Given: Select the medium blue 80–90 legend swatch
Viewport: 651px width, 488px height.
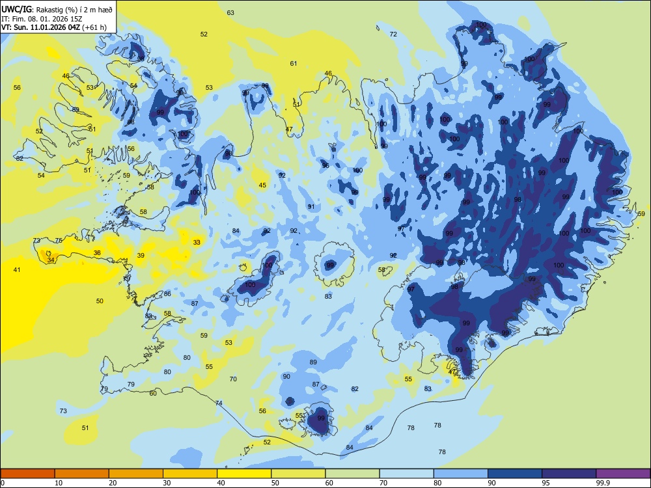Looking at the screenshot, I should pyautogui.click(x=461, y=474).
